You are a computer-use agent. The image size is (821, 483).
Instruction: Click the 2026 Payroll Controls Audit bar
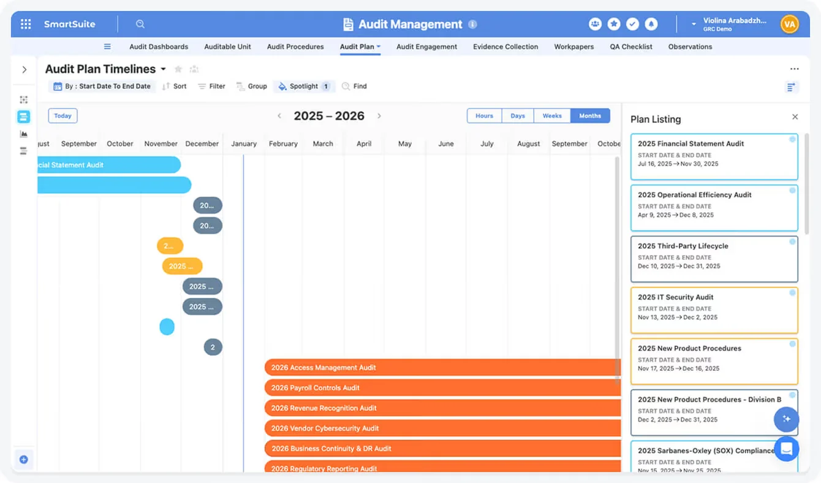coord(442,387)
